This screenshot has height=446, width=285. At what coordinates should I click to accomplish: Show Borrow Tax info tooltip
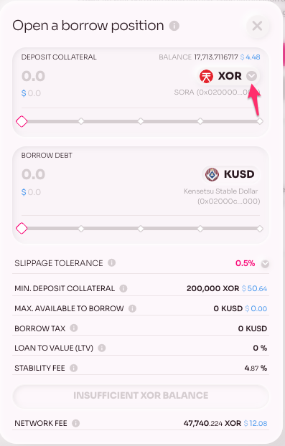coord(74,328)
